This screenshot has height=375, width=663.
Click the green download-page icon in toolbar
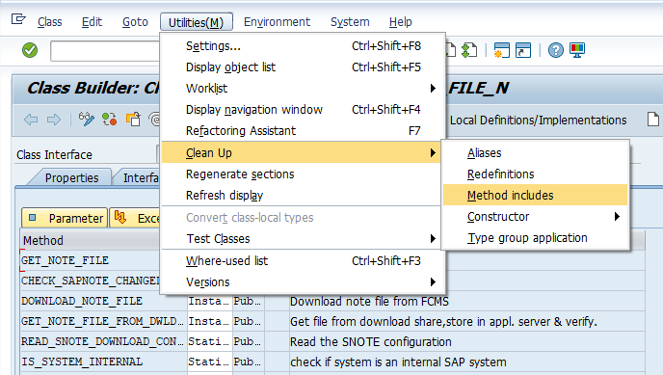coord(469,50)
